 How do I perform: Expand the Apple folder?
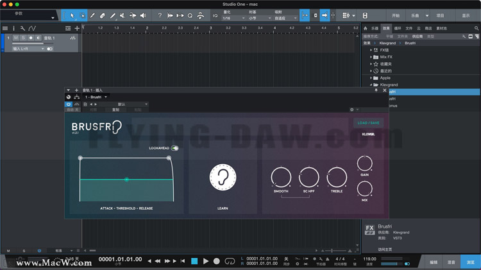click(x=371, y=78)
